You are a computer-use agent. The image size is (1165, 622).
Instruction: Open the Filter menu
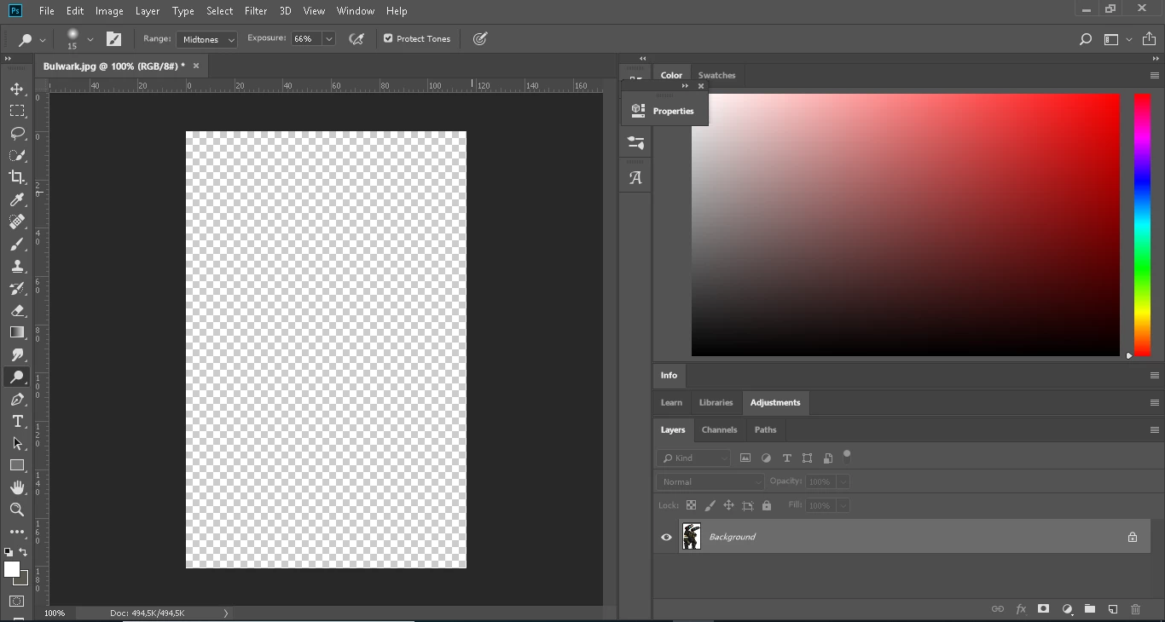(256, 11)
